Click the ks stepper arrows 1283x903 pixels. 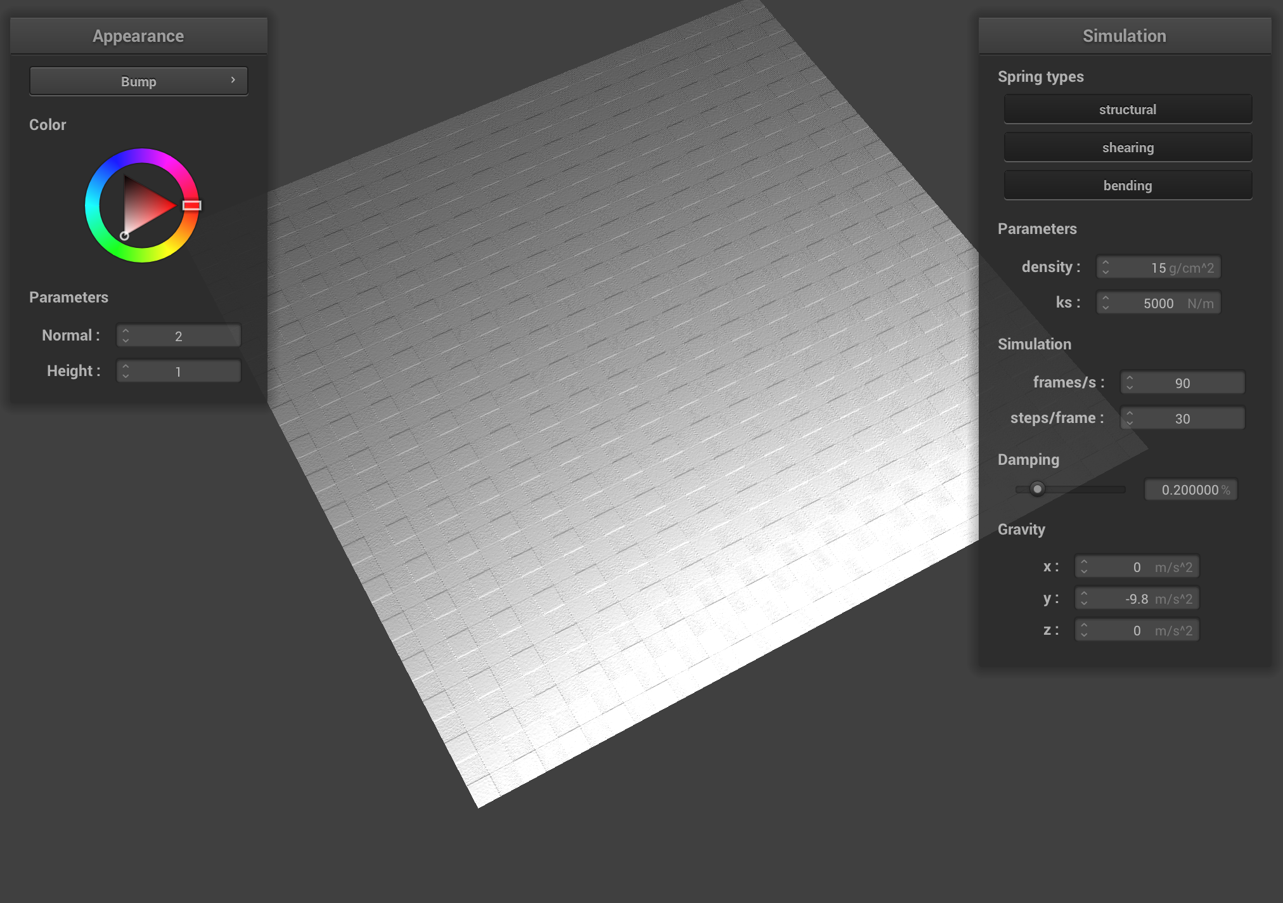click(1106, 302)
